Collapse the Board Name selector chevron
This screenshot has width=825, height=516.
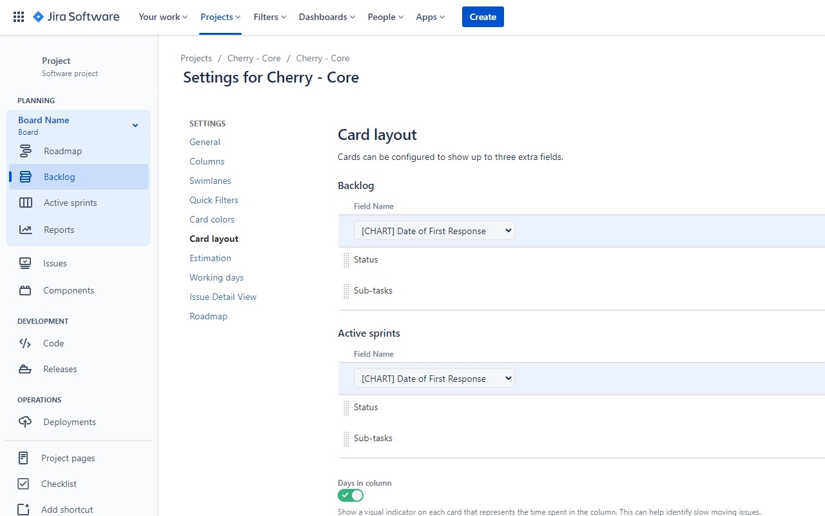pyautogui.click(x=135, y=125)
